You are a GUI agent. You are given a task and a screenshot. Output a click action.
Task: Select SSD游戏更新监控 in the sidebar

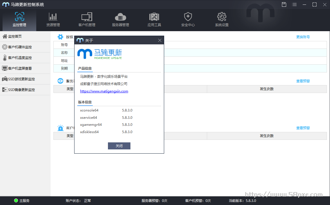[x=25, y=79]
